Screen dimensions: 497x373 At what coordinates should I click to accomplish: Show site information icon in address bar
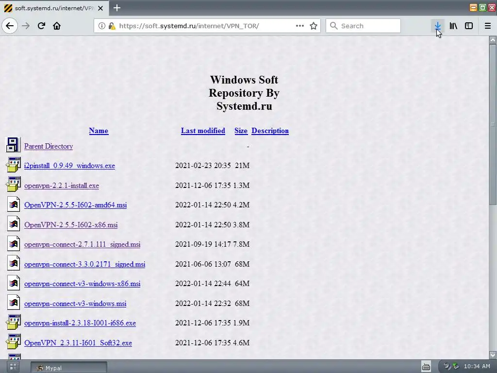[101, 26]
